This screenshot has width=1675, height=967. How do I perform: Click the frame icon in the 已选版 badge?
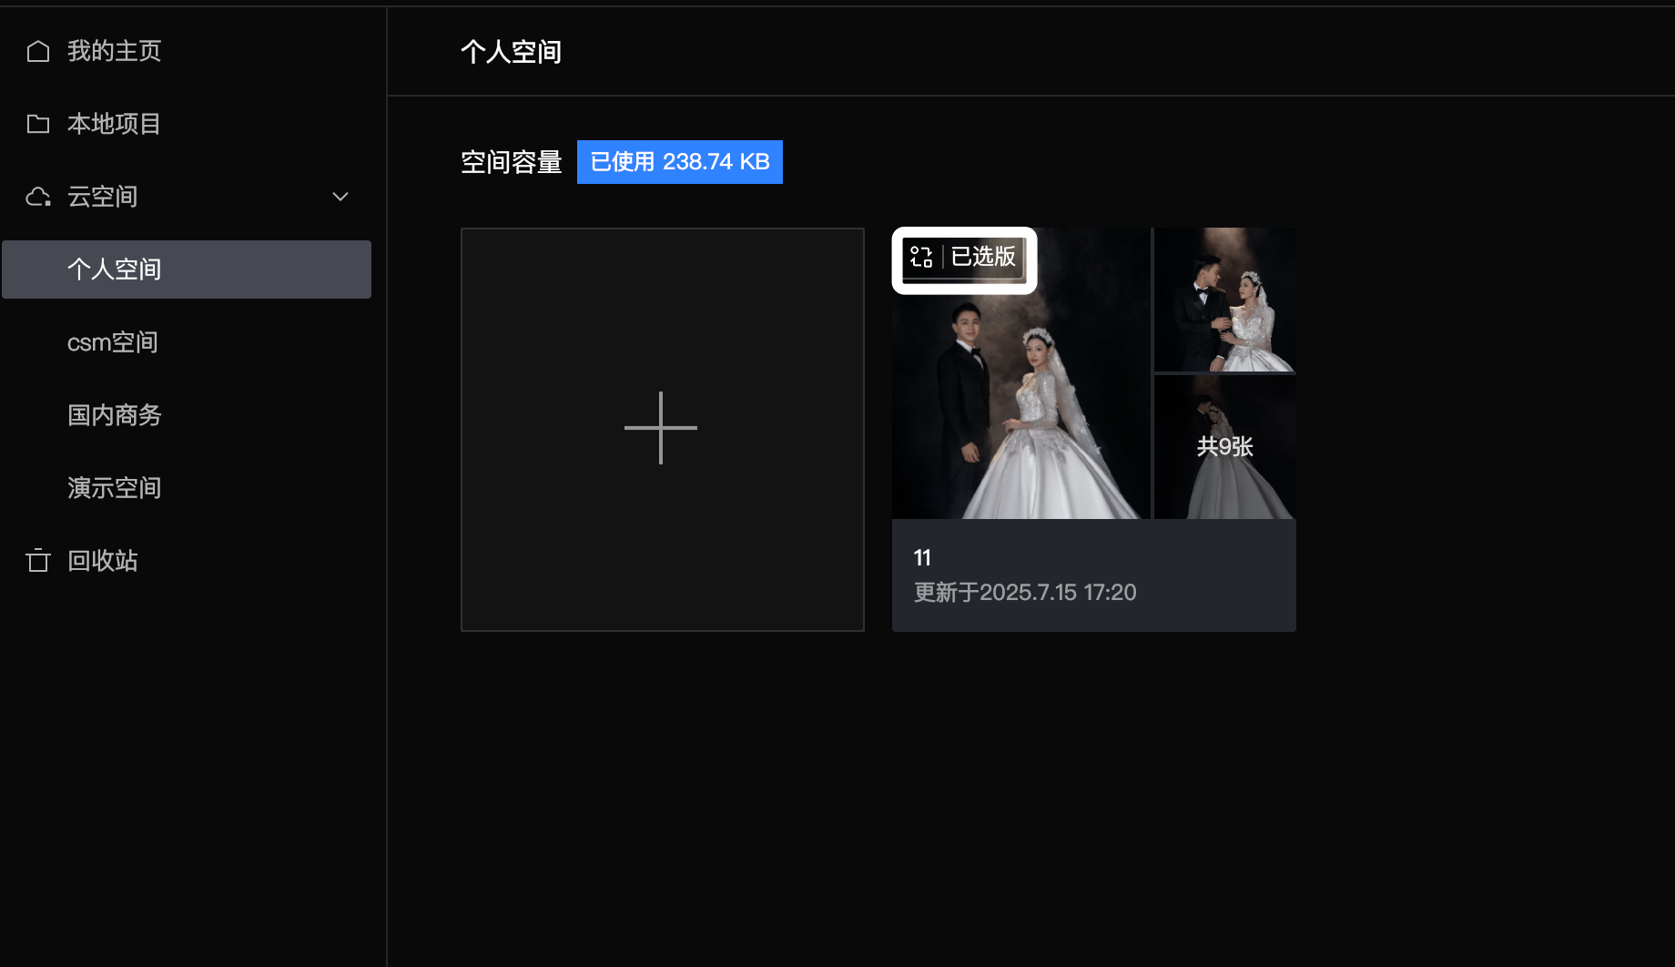(921, 258)
